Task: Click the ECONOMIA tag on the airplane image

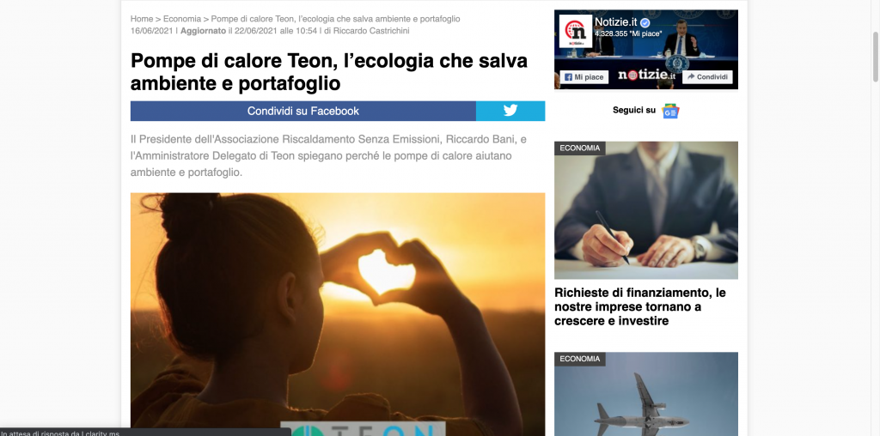Action: pyautogui.click(x=580, y=359)
